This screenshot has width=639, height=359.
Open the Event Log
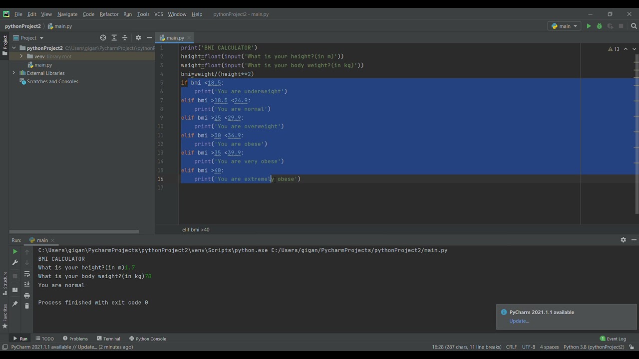pos(613,339)
